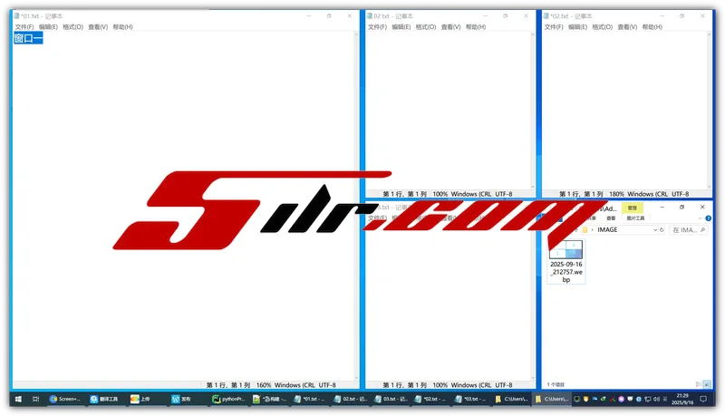Activate the *03.txt Notepad taskbar button
This screenshot has height=416, width=725.
point(471,399)
